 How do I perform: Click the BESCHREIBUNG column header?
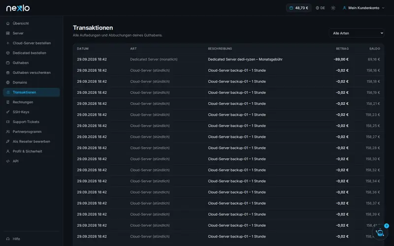point(220,49)
